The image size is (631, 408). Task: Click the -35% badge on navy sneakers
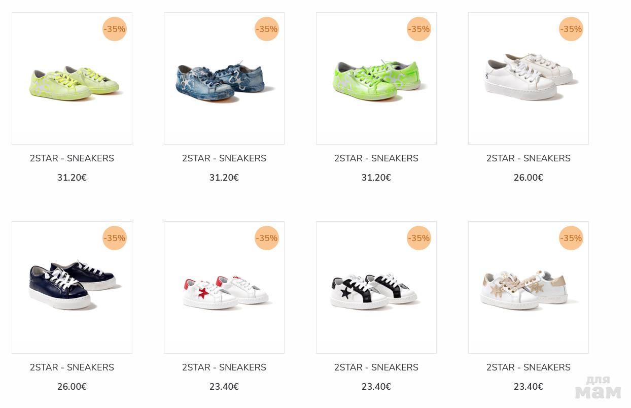(115, 238)
